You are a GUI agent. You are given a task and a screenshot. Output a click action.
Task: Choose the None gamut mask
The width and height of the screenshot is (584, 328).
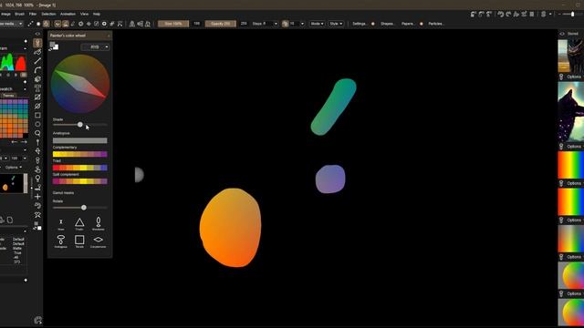click(x=61, y=223)
